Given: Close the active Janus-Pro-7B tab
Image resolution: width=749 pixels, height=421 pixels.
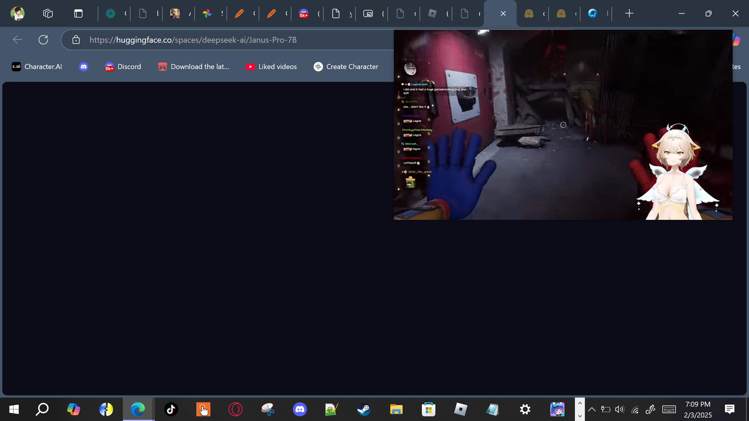Looking at the screenshot, I should [x=503, y=13].
